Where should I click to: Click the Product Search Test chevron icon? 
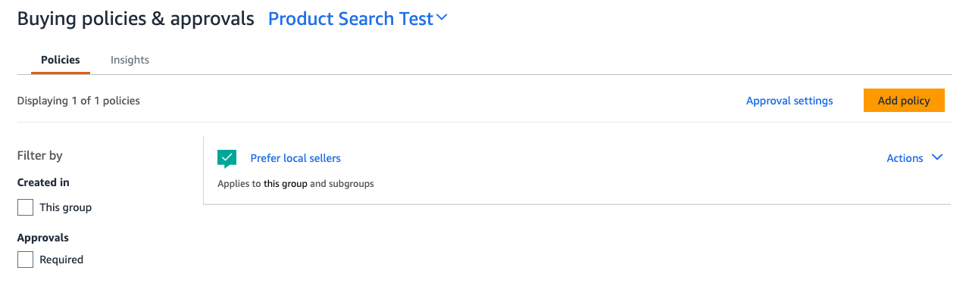tap(442, 19)
